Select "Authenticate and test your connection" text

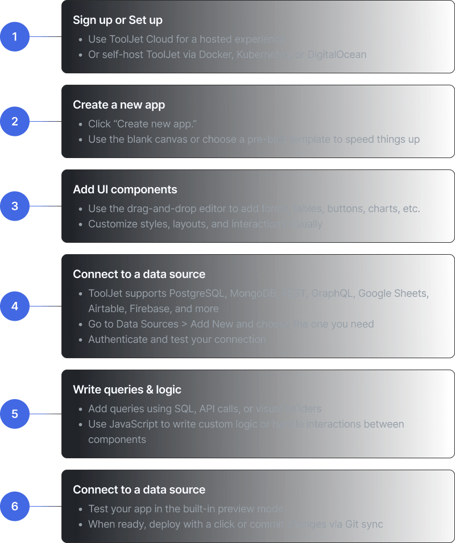177,339
